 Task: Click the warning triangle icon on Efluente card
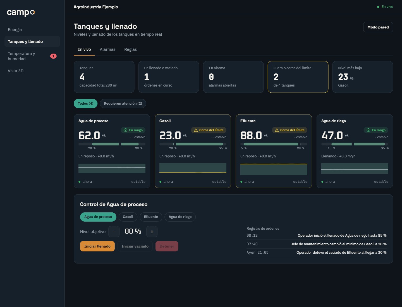[277, 130]
